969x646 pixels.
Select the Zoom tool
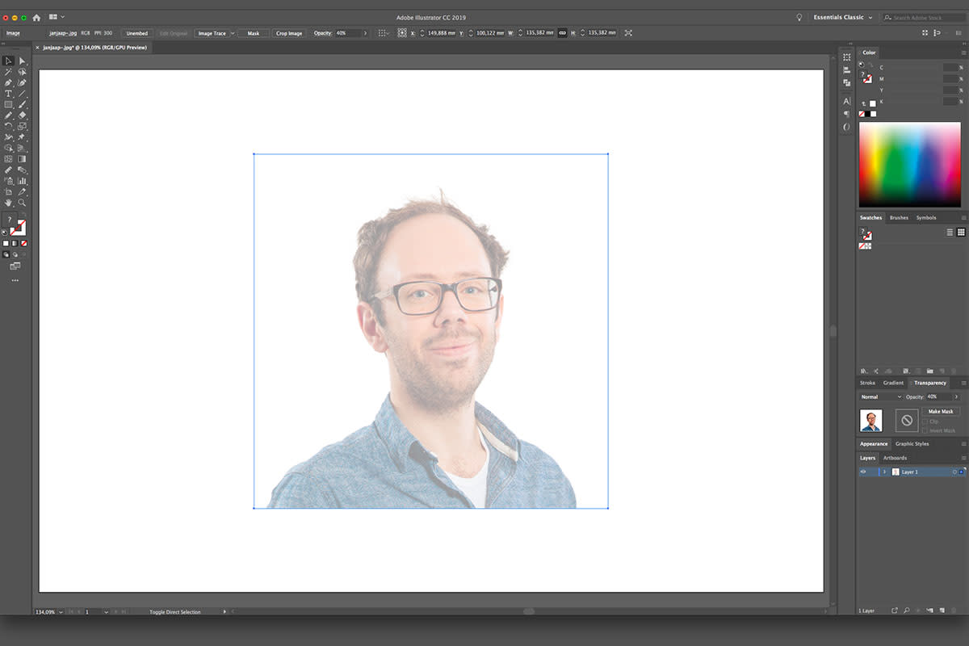click(23, 203)
